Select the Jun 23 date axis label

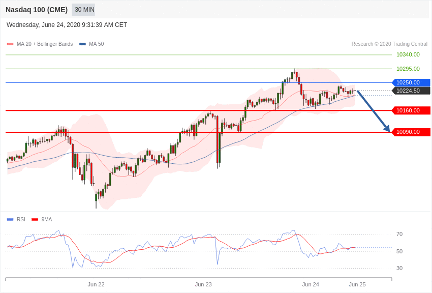pyautogui.click(x=203, y=285)
